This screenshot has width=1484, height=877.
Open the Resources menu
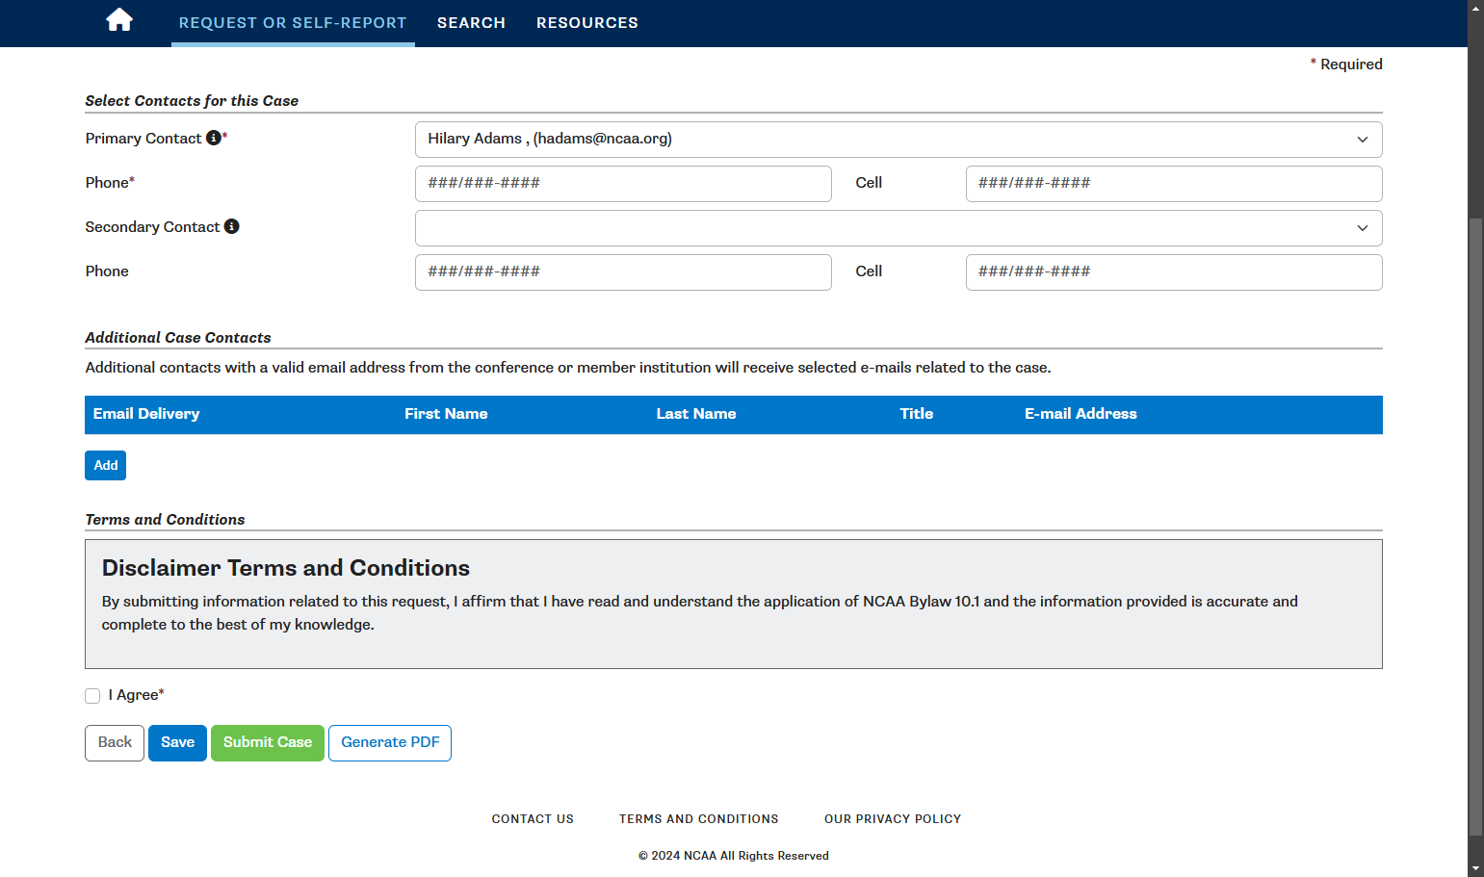(x=587, y=23)
